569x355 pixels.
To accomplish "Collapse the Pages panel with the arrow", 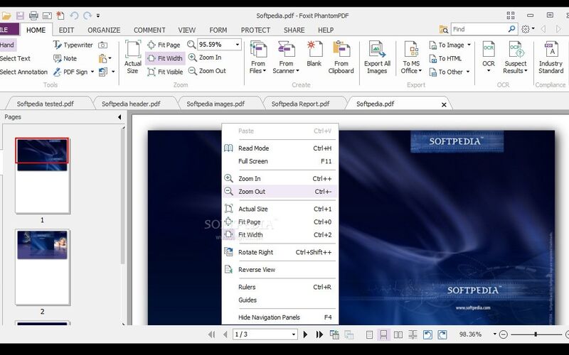I will (x=119, y=117).
